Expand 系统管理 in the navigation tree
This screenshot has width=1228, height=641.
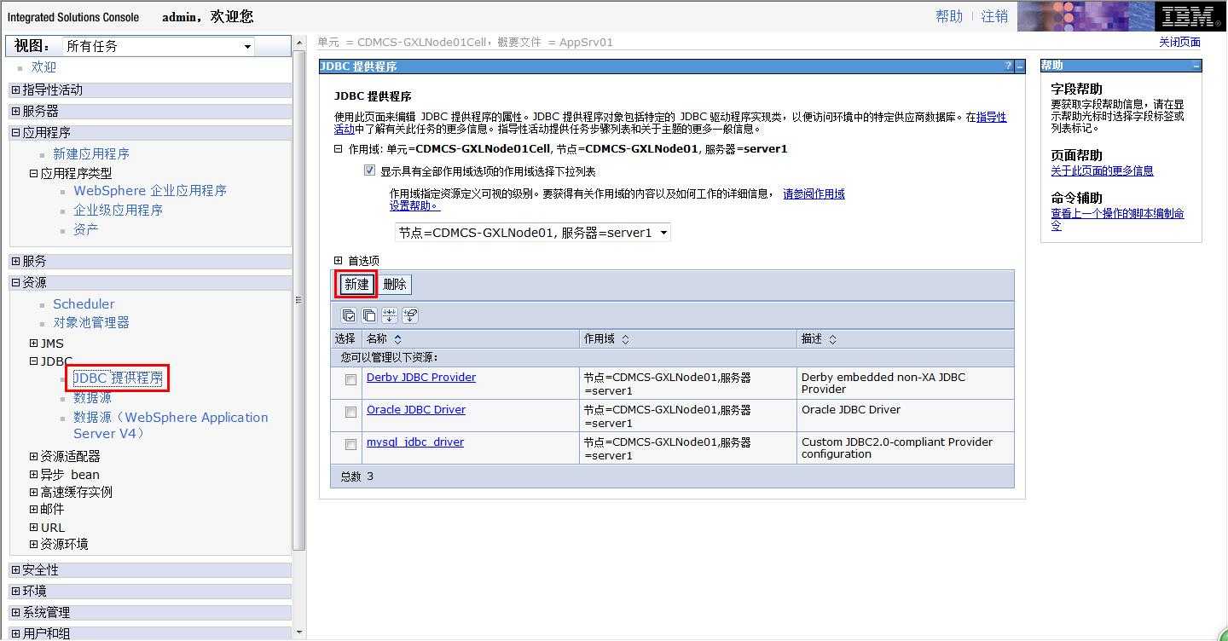15,612
